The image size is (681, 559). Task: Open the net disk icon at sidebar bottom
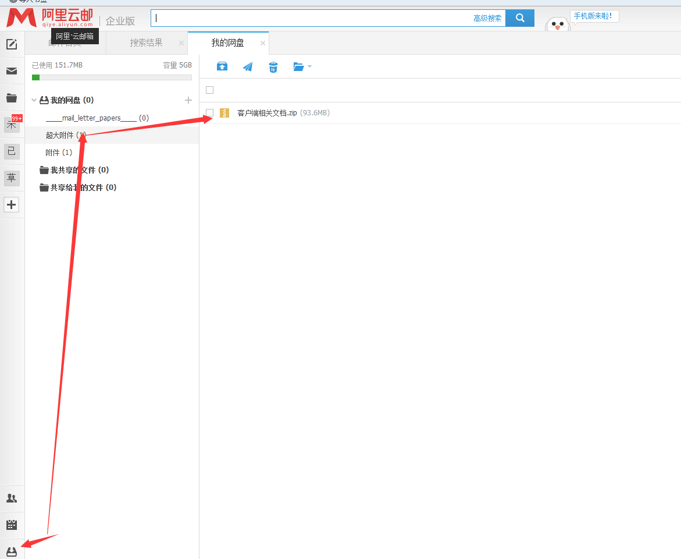pos(12,551)
